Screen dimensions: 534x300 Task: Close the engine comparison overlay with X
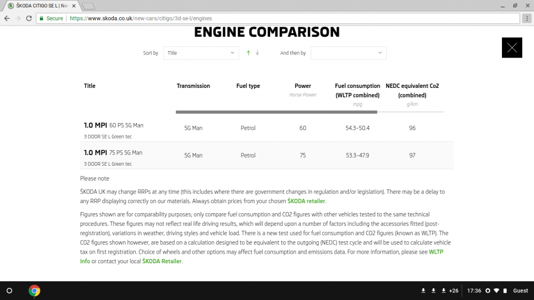coord(512,47)
